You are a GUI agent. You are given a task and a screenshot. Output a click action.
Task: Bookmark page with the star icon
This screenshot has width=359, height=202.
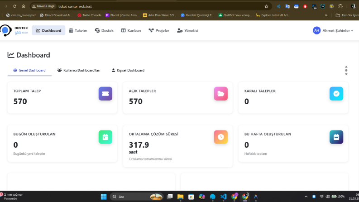266,6
